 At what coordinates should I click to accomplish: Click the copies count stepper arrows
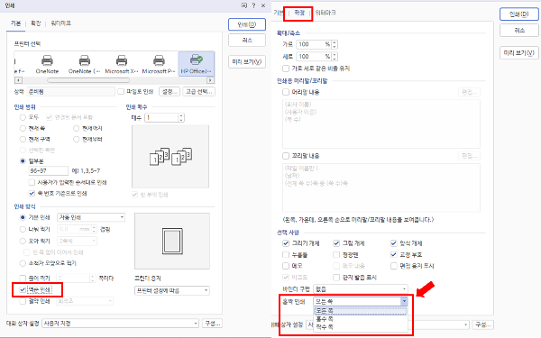click(x=181, y=117)
